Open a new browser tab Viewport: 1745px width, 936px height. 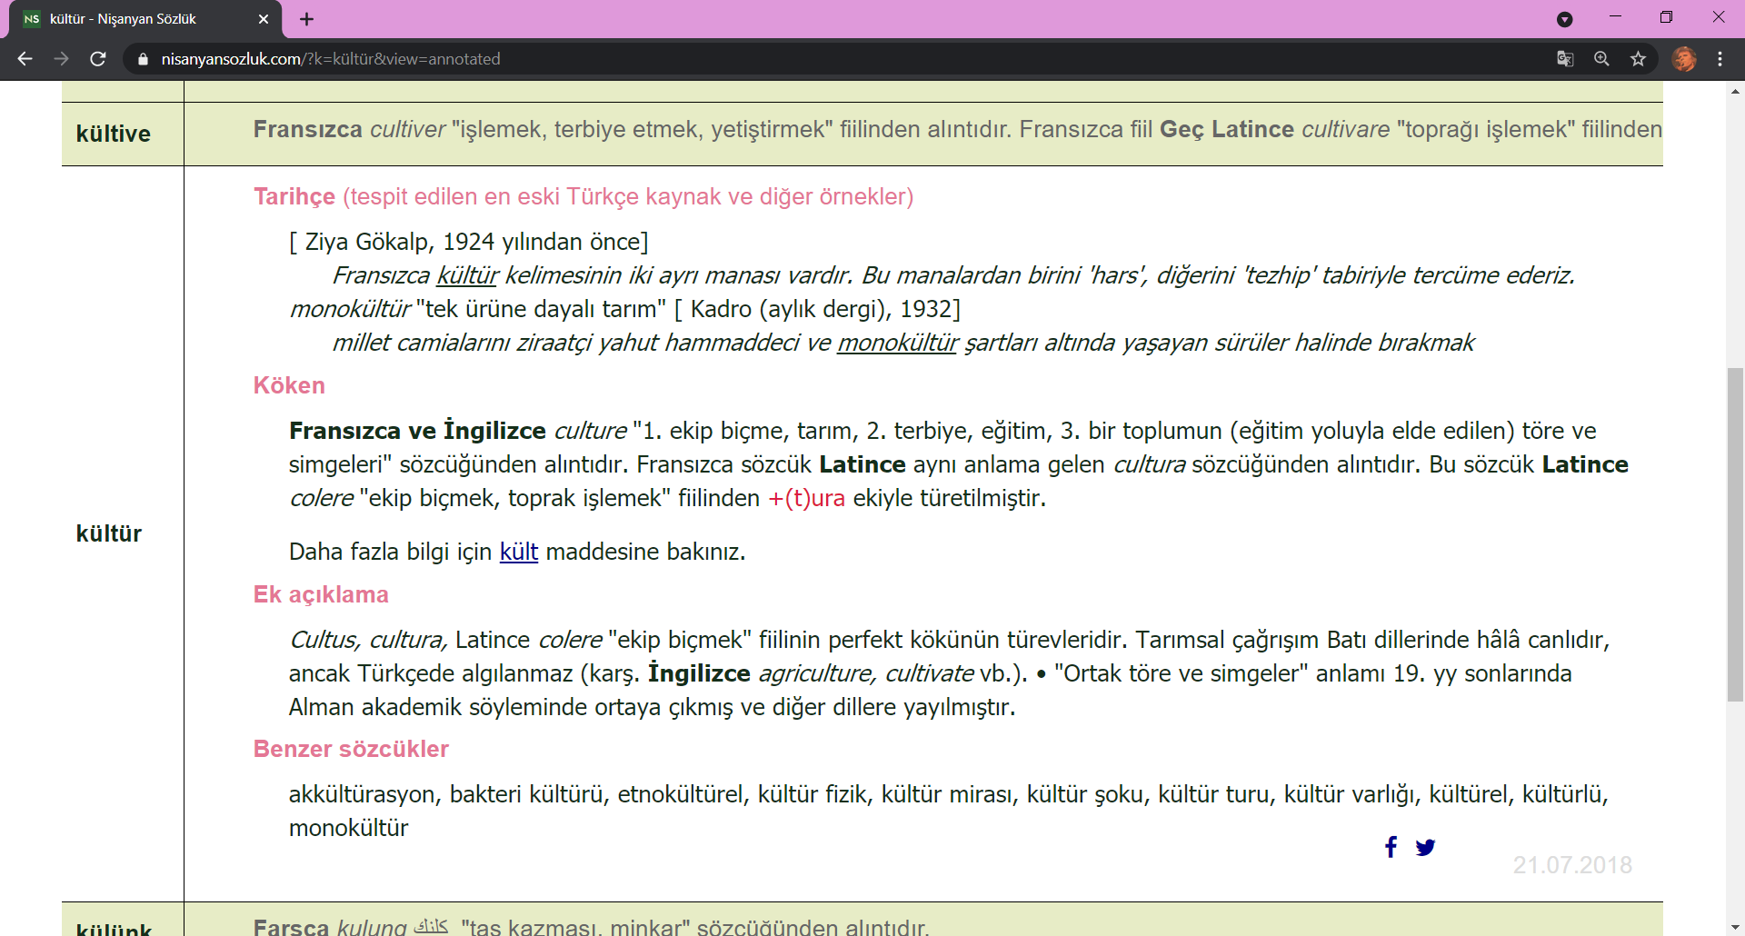pyautogui.click(x=306, y=19)
